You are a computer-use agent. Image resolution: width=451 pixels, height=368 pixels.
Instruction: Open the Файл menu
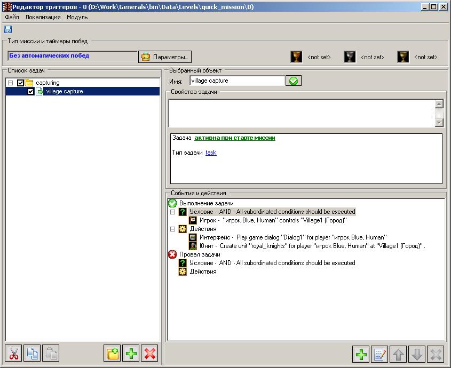12,17
